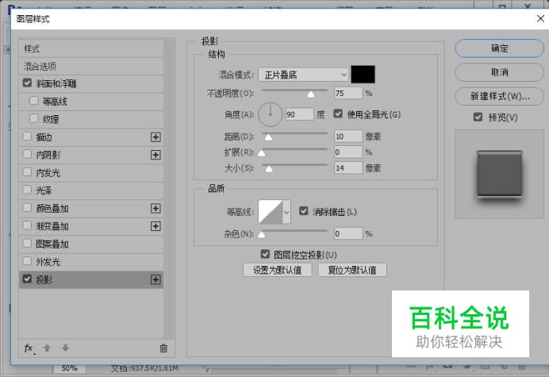This screenshot has height=377, width=549.
Task: Disable the 投影 checkbox in the list
Action: (x=27, y=279)
